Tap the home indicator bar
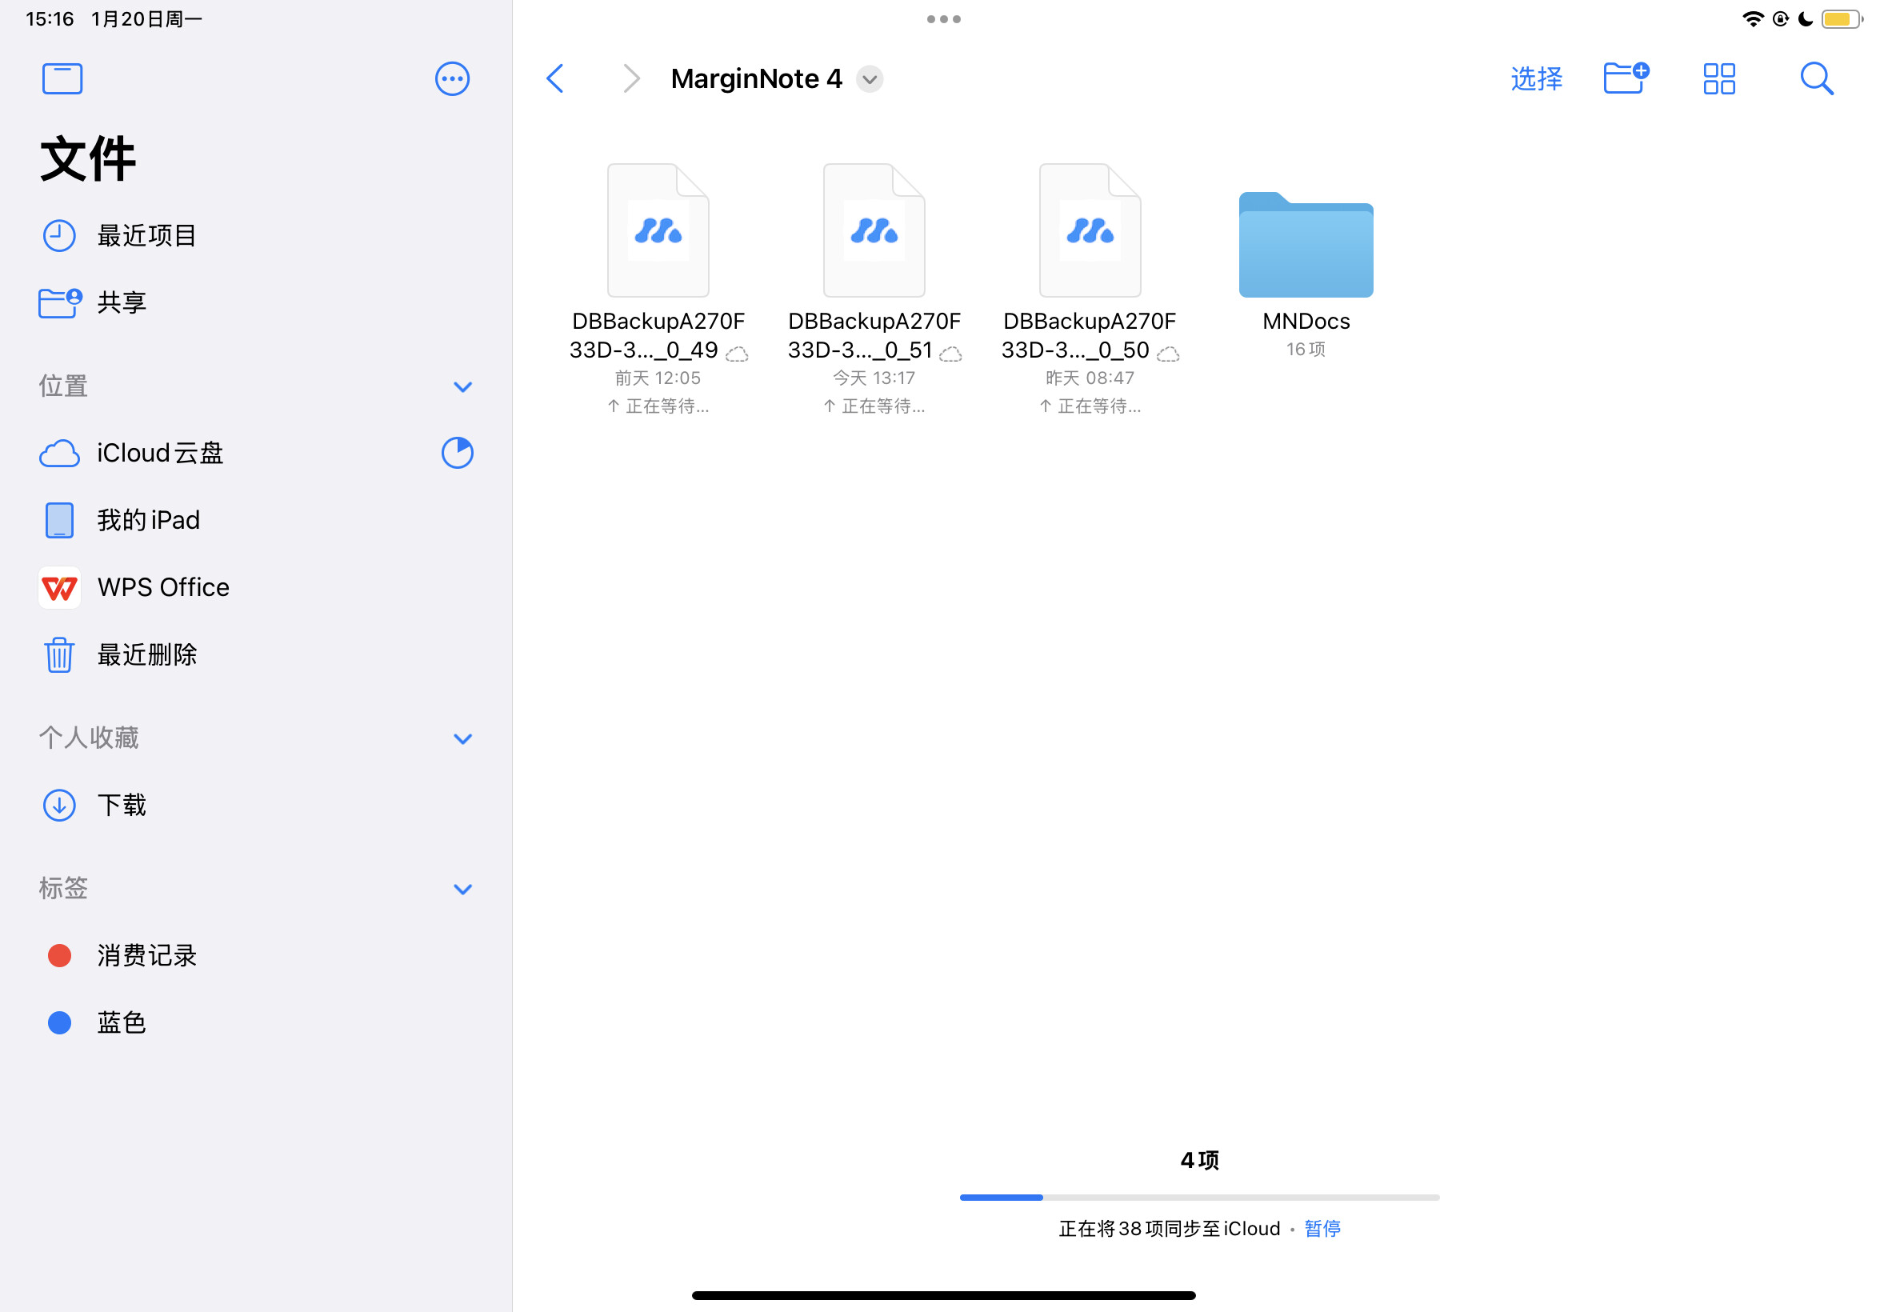 point(943,1295)
